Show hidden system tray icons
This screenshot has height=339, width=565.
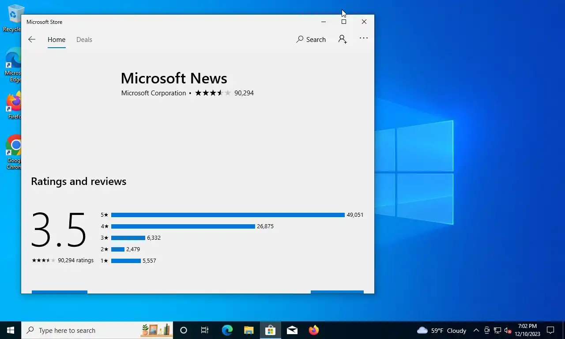tap(476, 330)
